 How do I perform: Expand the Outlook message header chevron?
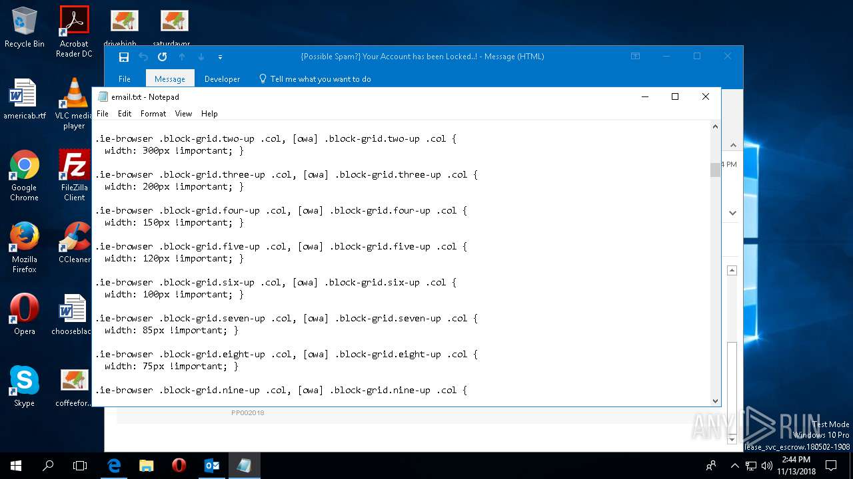click(x=733, y=214)
